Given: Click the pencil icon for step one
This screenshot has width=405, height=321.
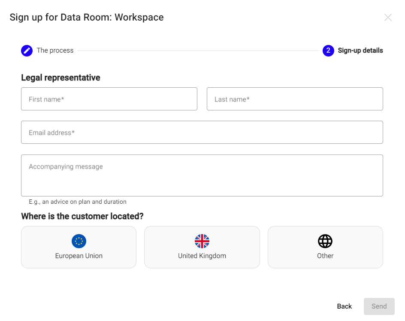Looking at the screenshot, I should [27, 51].
